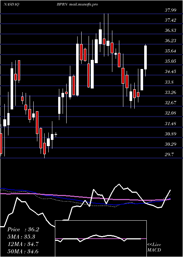Click the 36.23 price axis label
This screenshot has width=183, height=257.
[171, 41]
